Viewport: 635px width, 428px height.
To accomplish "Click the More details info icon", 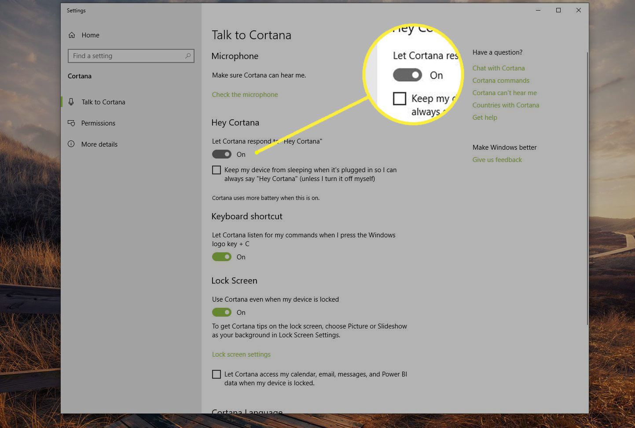I will 71,144.
